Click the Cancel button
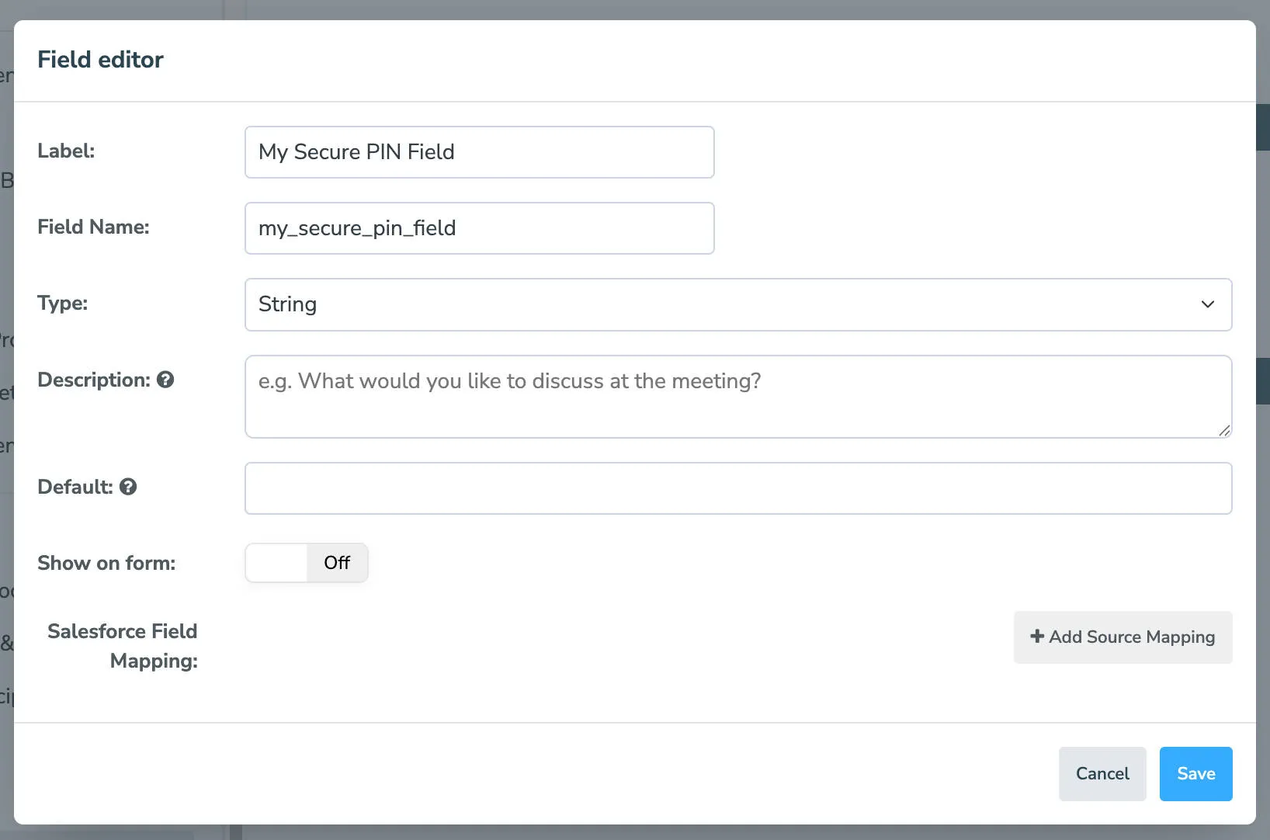 tap(1102, 773)
